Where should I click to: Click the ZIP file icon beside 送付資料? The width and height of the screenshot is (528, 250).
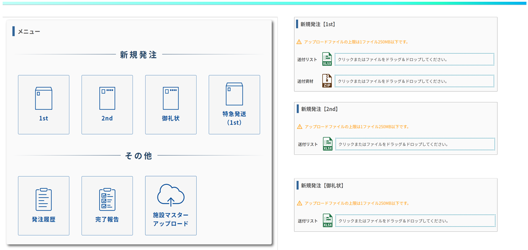(x=327, y=81)
